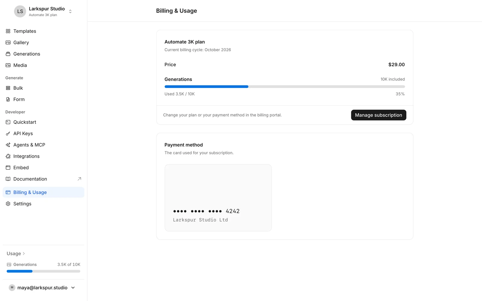Open Integrations in the sidebar

(x=43, y=156)
